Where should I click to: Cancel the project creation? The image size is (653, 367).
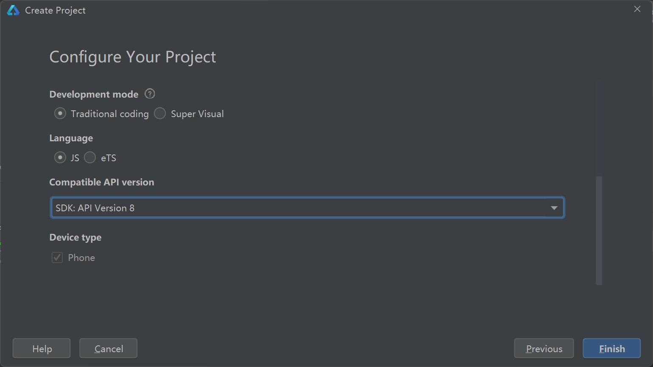click(x=108, y=348)
